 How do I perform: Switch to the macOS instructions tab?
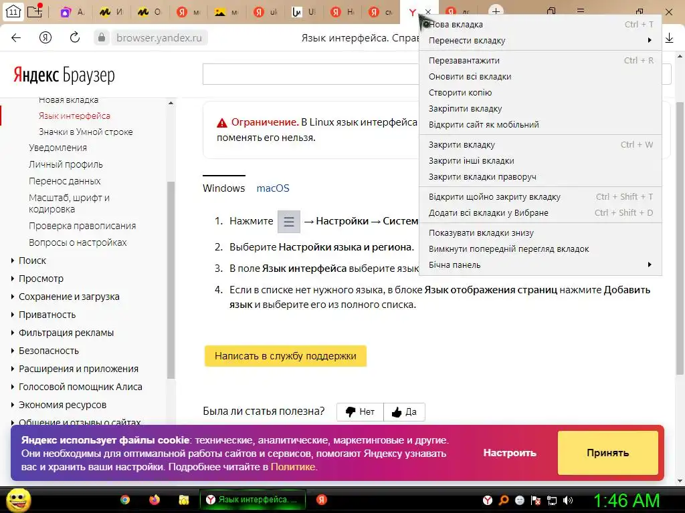tap(273, 188)
